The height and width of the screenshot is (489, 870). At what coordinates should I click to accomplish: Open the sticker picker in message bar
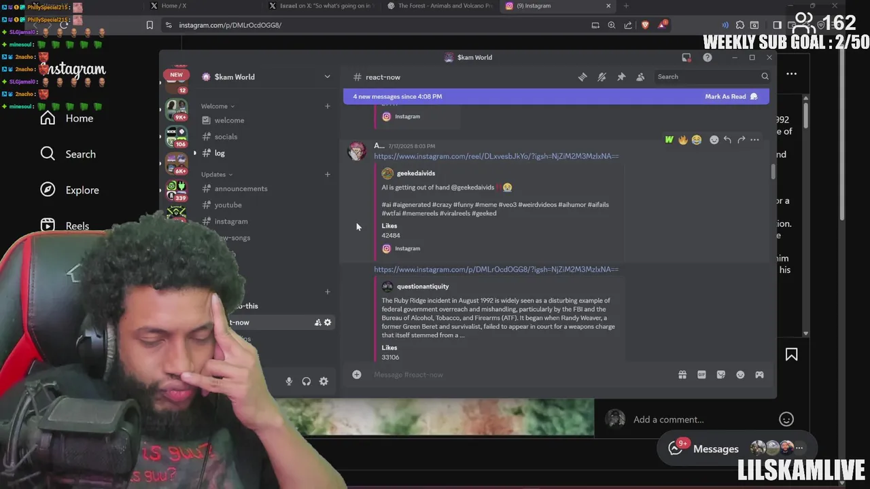point(721,375)
